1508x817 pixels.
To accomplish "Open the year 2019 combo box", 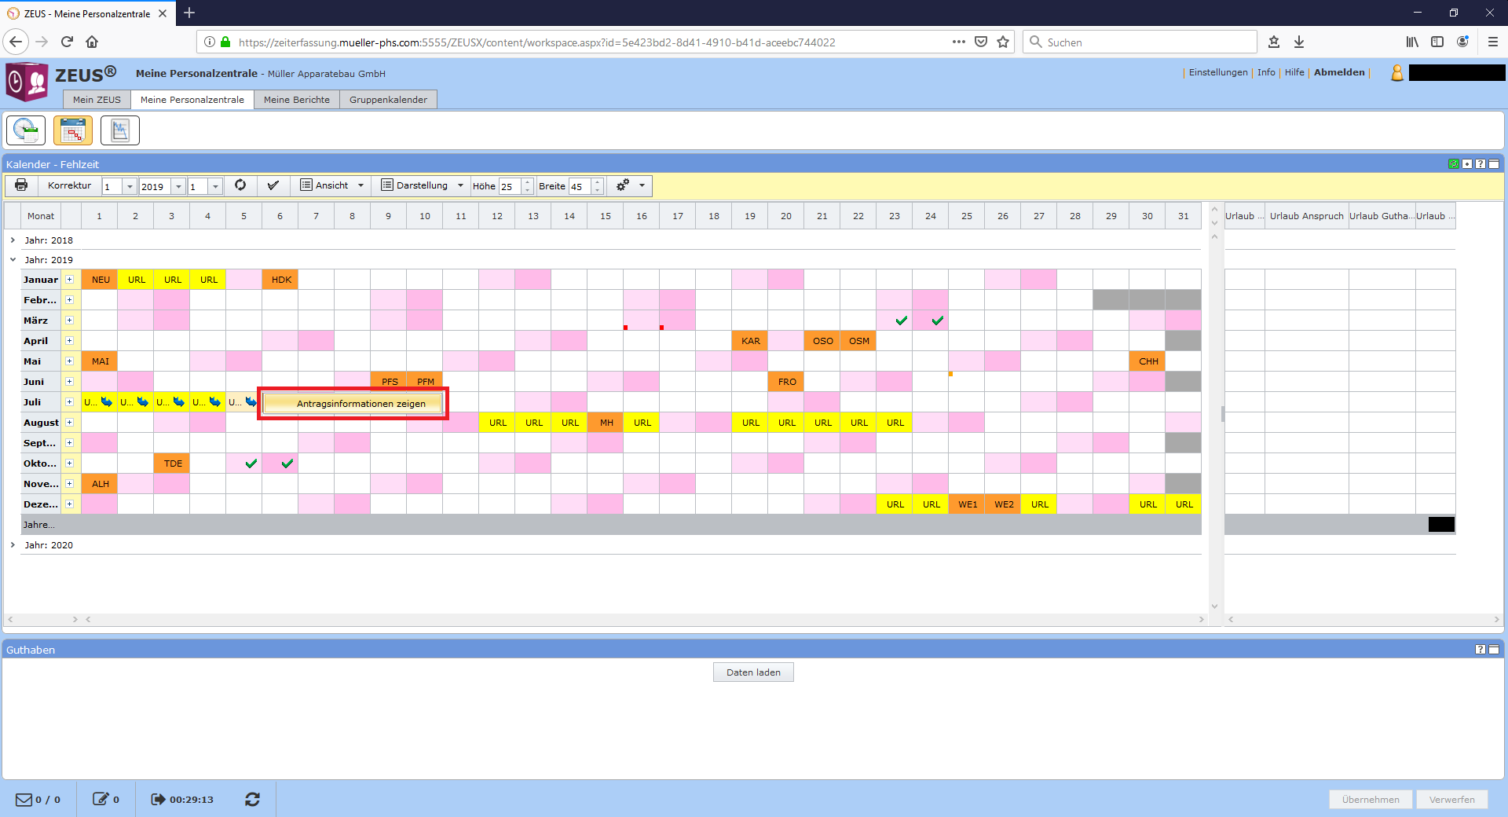I will (178, 186).
